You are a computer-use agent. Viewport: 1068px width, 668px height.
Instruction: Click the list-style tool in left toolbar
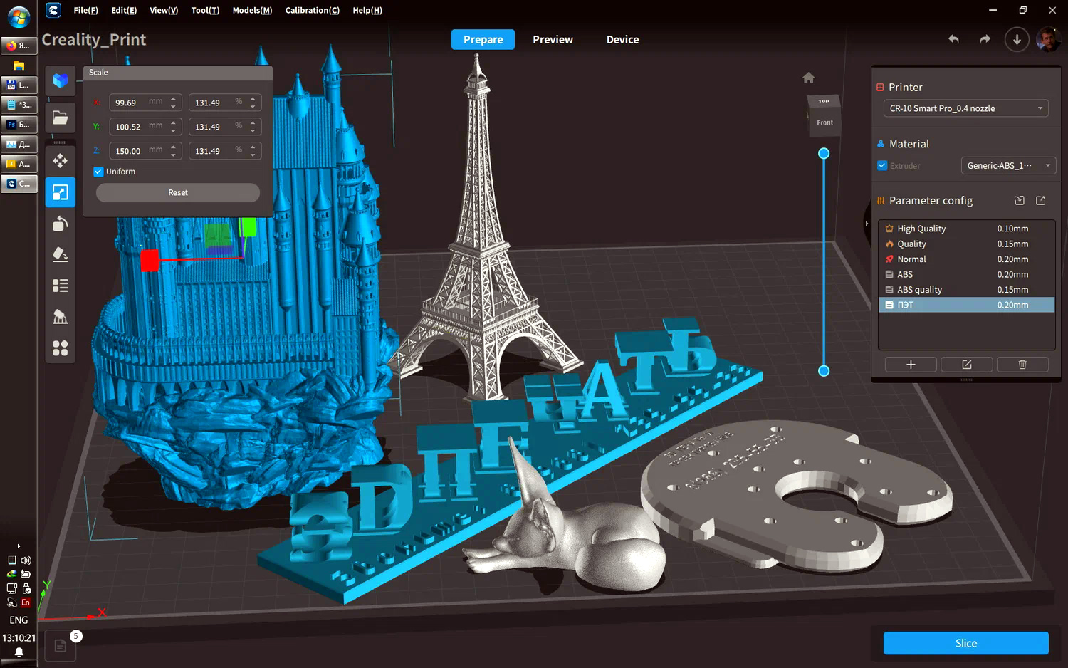click(61, 286)
